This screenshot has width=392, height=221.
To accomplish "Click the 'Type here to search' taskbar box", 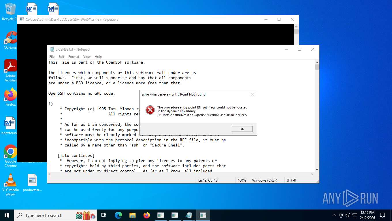I will [56, 215].
